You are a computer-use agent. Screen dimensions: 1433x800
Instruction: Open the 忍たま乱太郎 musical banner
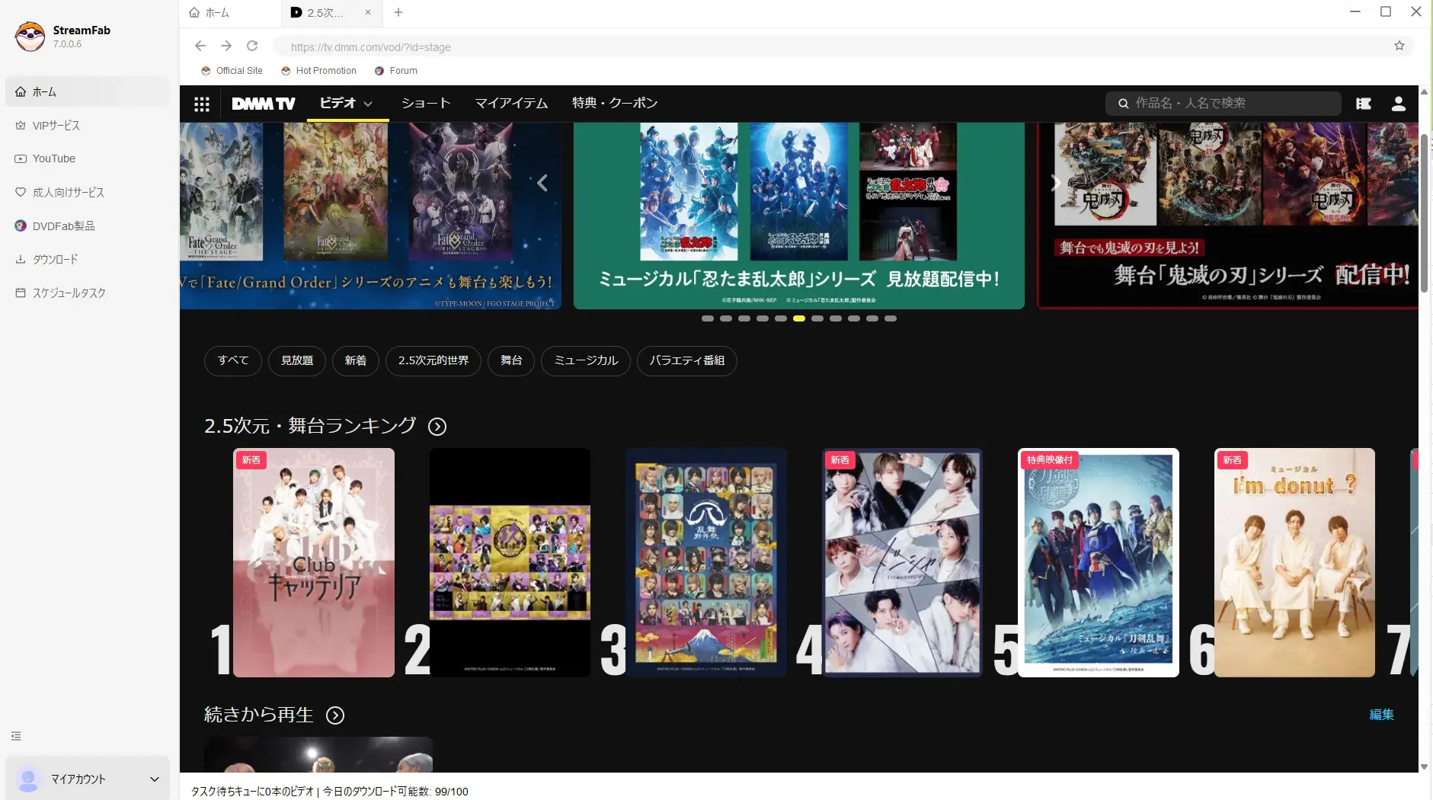point(798,216)
